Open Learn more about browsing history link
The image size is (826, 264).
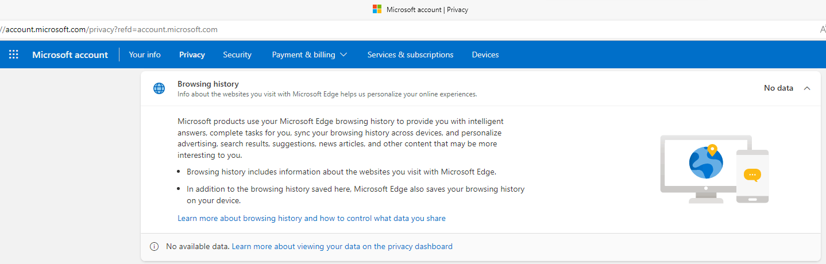311,218
